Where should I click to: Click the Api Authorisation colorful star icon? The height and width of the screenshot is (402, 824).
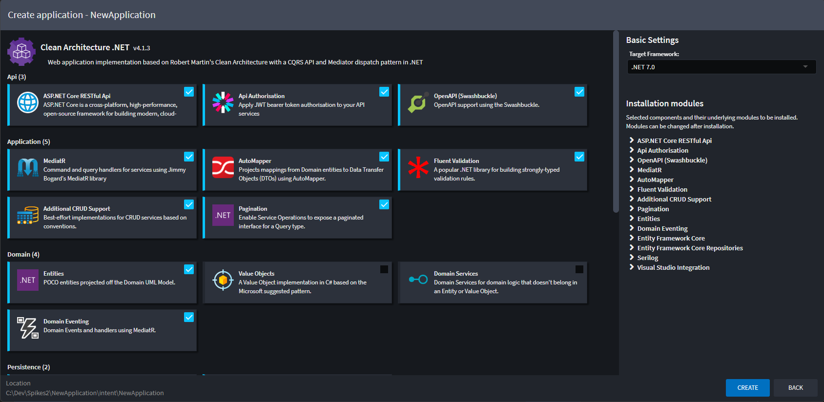click(x=223, y=102)
